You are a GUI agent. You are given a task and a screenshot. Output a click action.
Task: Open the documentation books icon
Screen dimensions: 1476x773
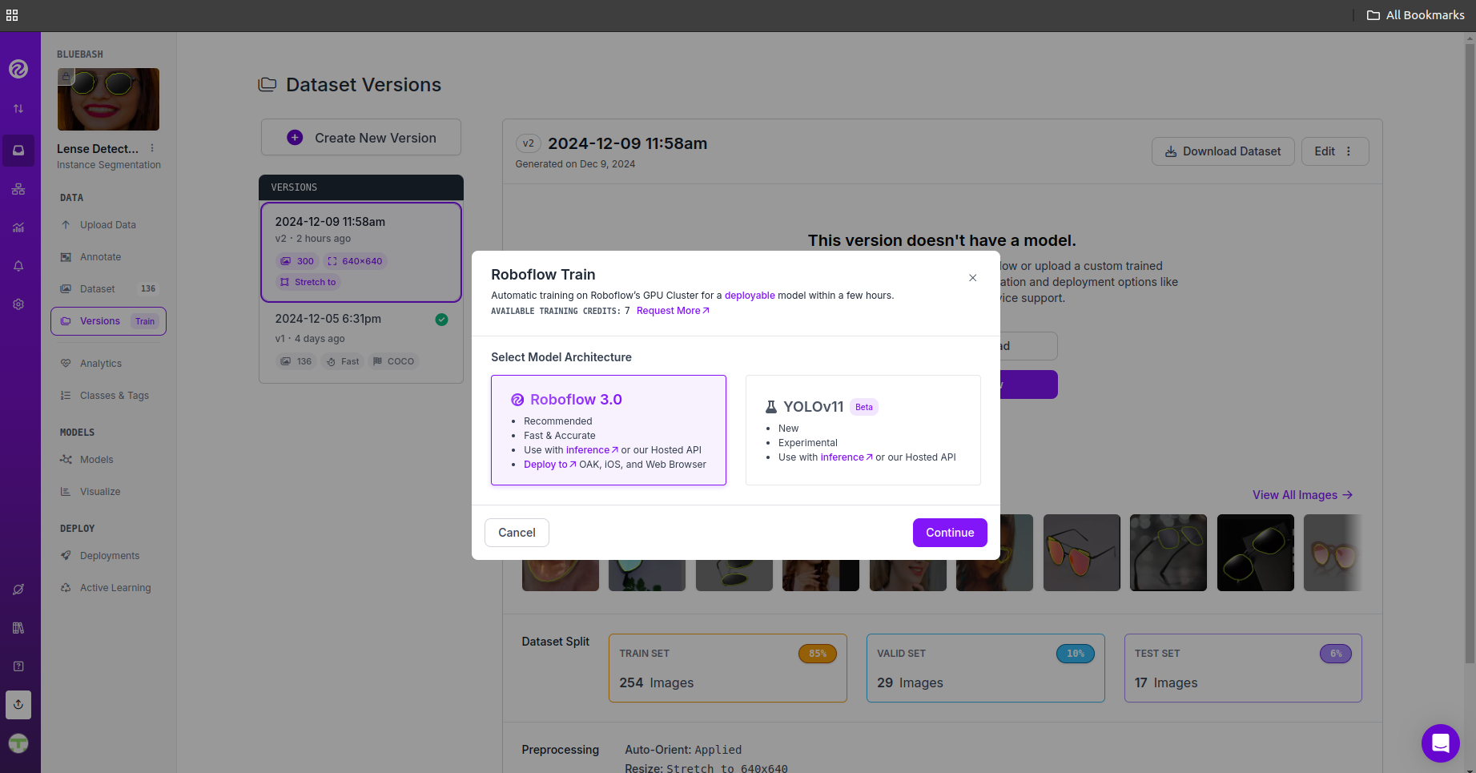point(18,628)
